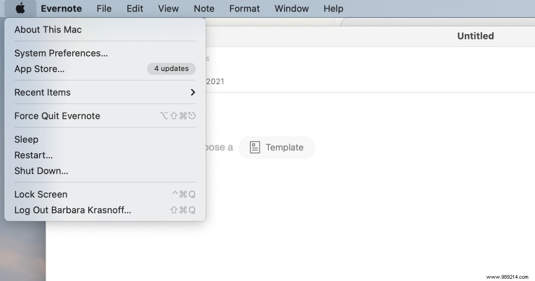Click the Apple logo in the menu bar
This screenshot has height=281, width=535.
pyautogui.click(x=20, y=8)
